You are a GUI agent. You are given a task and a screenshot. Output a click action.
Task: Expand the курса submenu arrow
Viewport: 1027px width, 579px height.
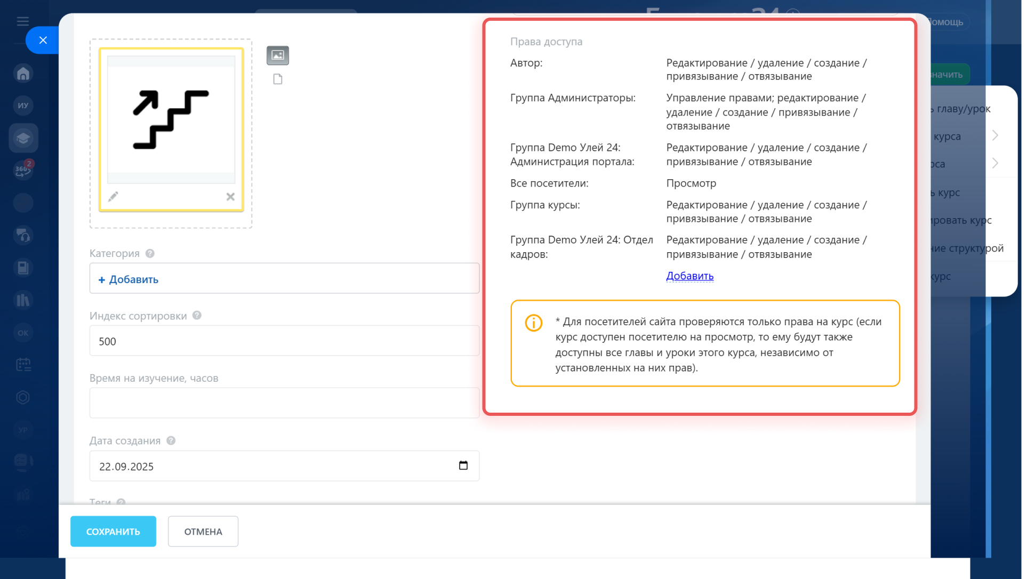[x=994, y=135]
